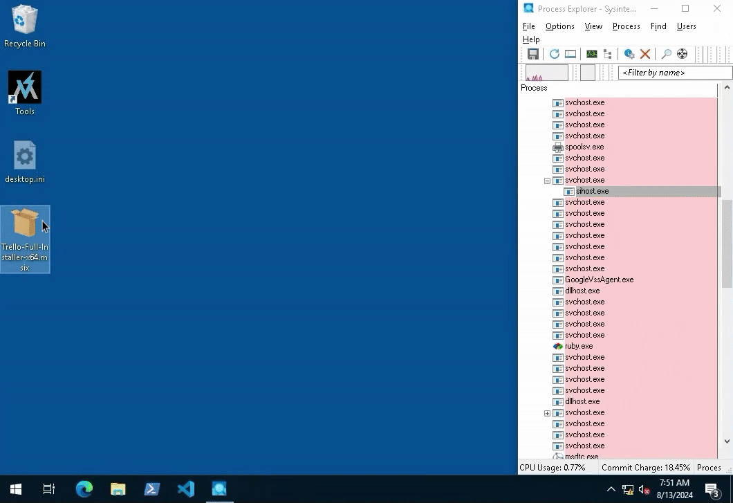Select GoogleVssAgent.exe process row
Viewport: 733px width, 503px height.
pos(599,280)
